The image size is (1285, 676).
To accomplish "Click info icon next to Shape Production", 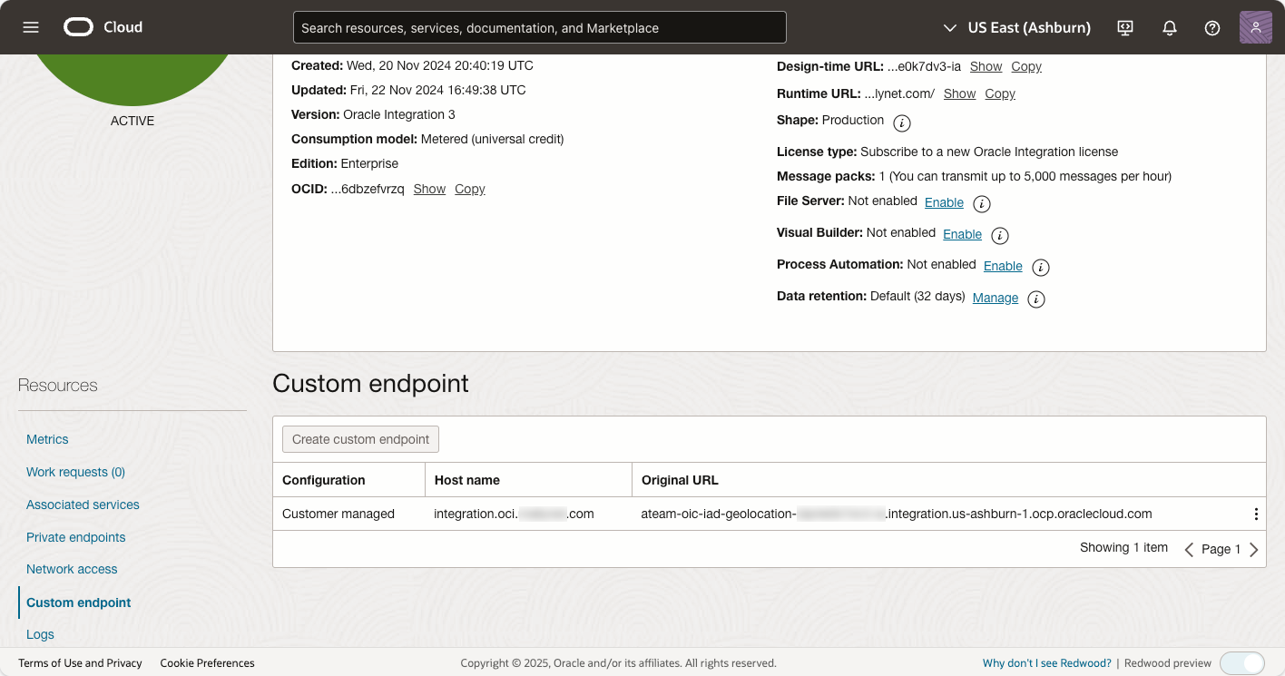I will pos(901,122).
